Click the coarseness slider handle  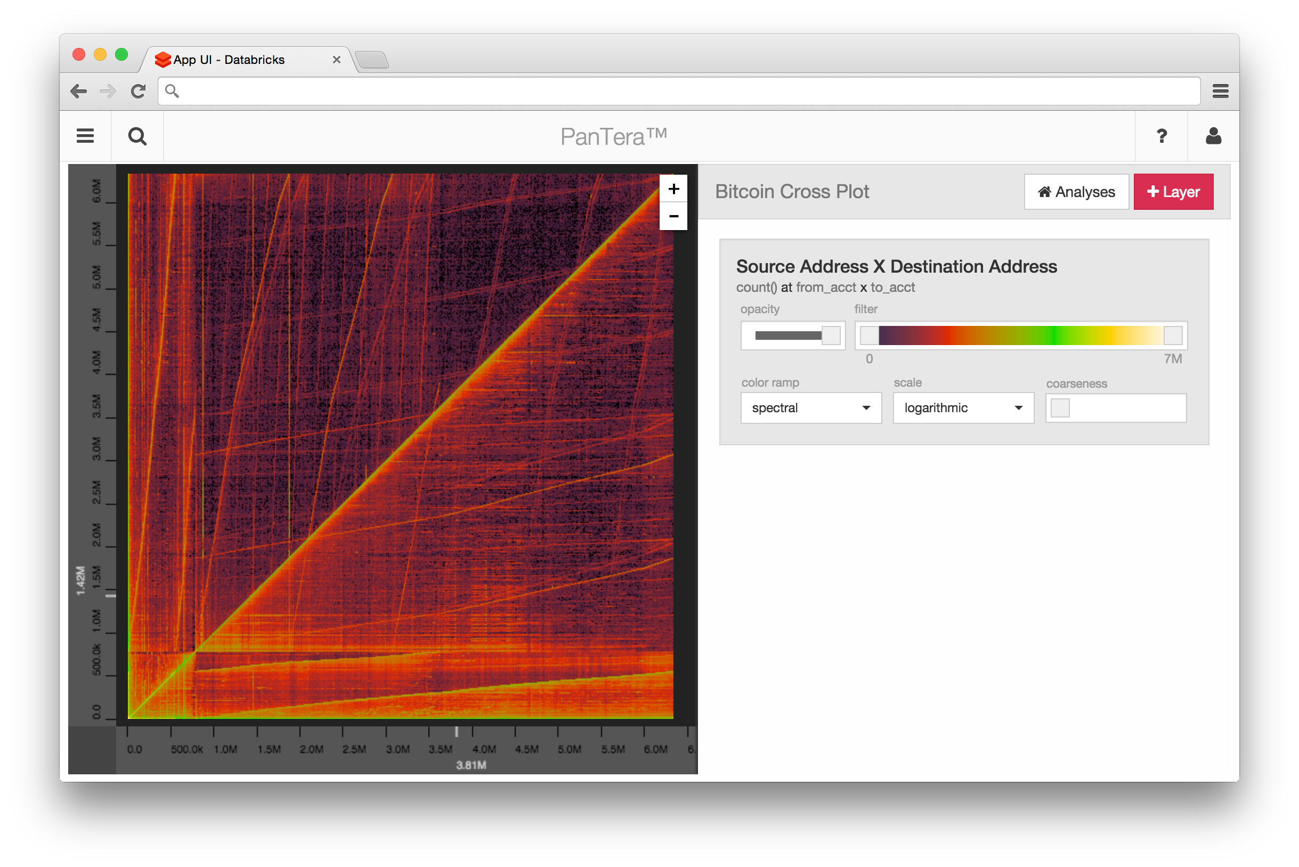click(1060, 408)
